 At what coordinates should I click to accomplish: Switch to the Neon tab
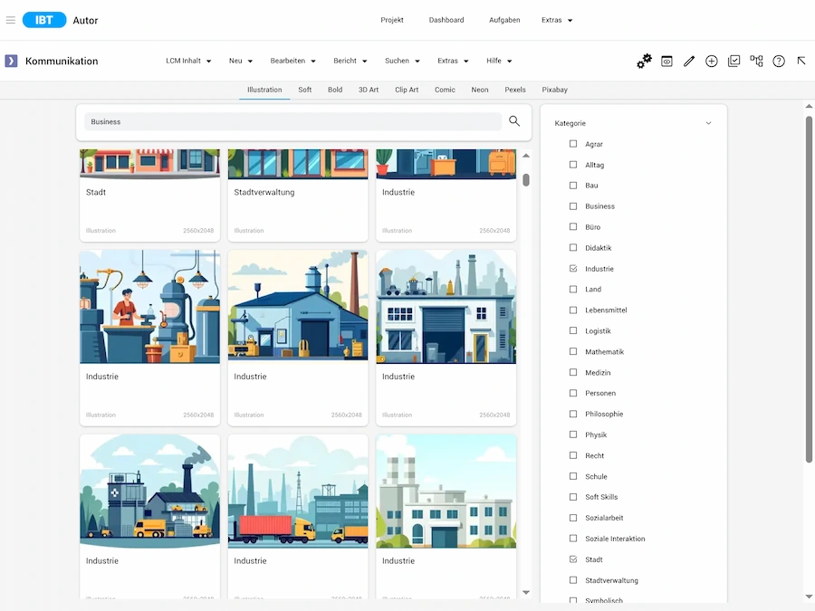480,90
